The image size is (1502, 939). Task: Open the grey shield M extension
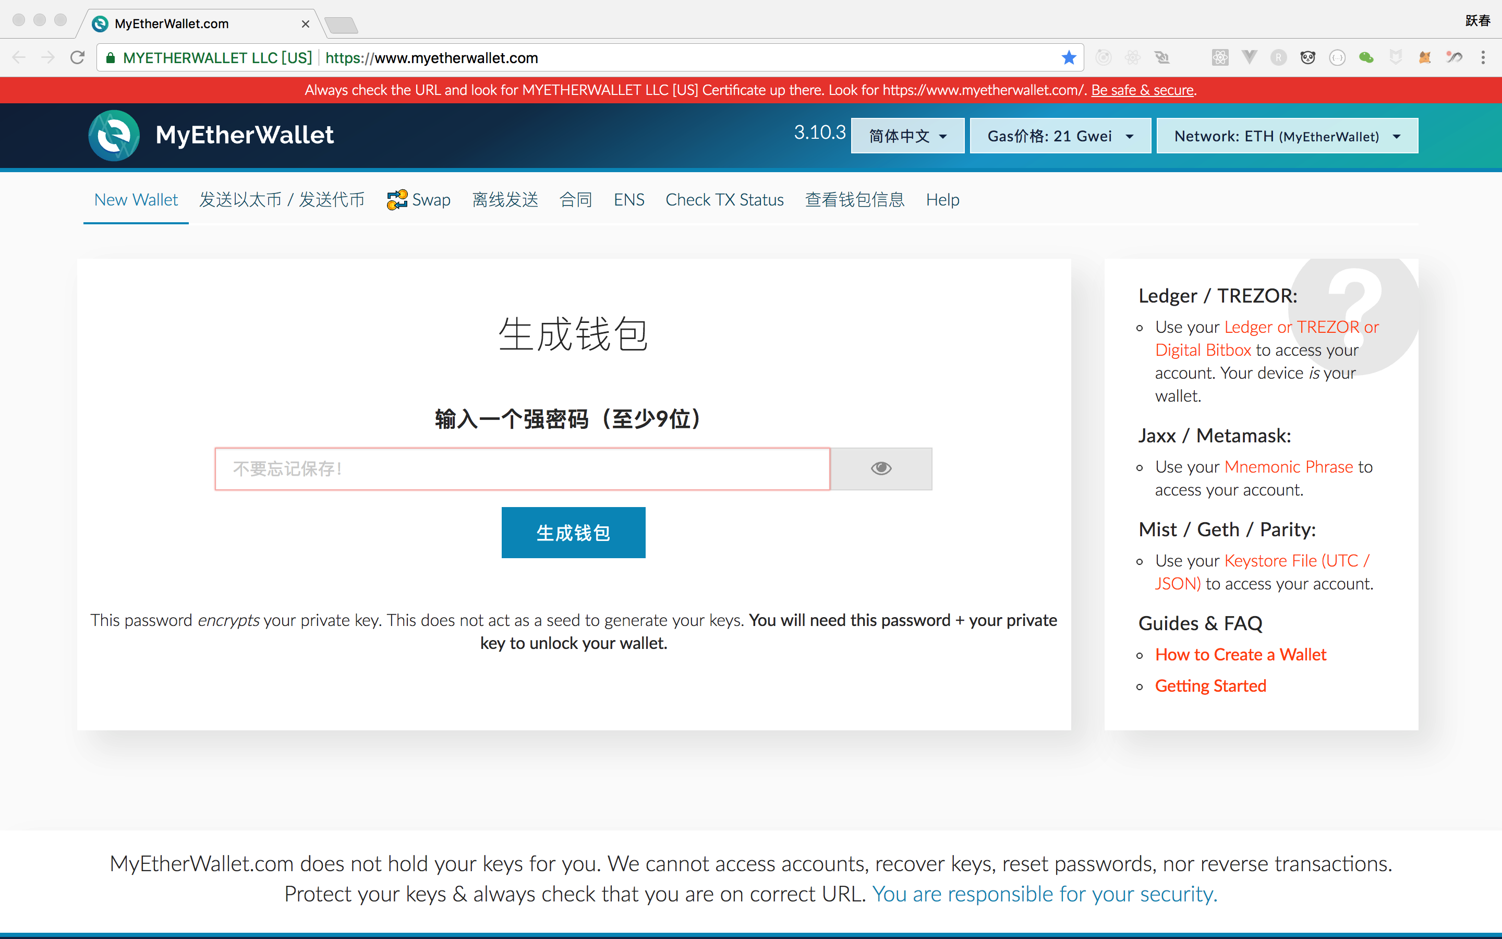click(1395, 58)
